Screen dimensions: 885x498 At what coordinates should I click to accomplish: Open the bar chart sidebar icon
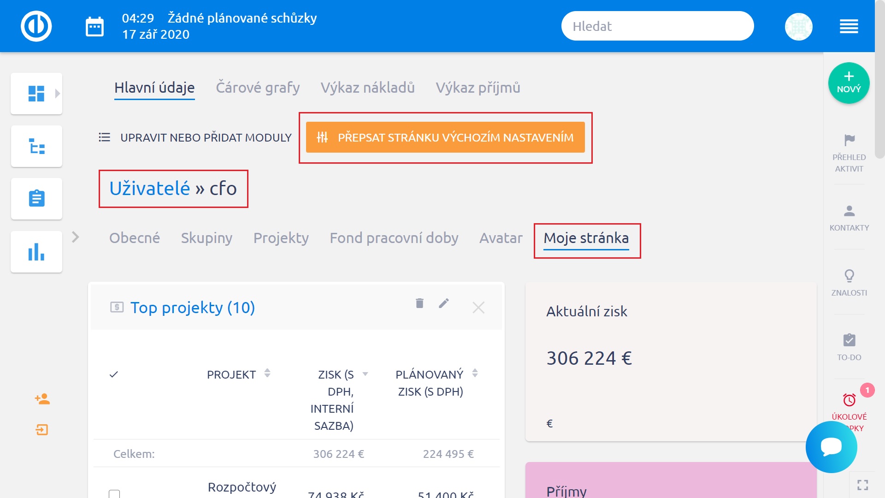[36, 252]
